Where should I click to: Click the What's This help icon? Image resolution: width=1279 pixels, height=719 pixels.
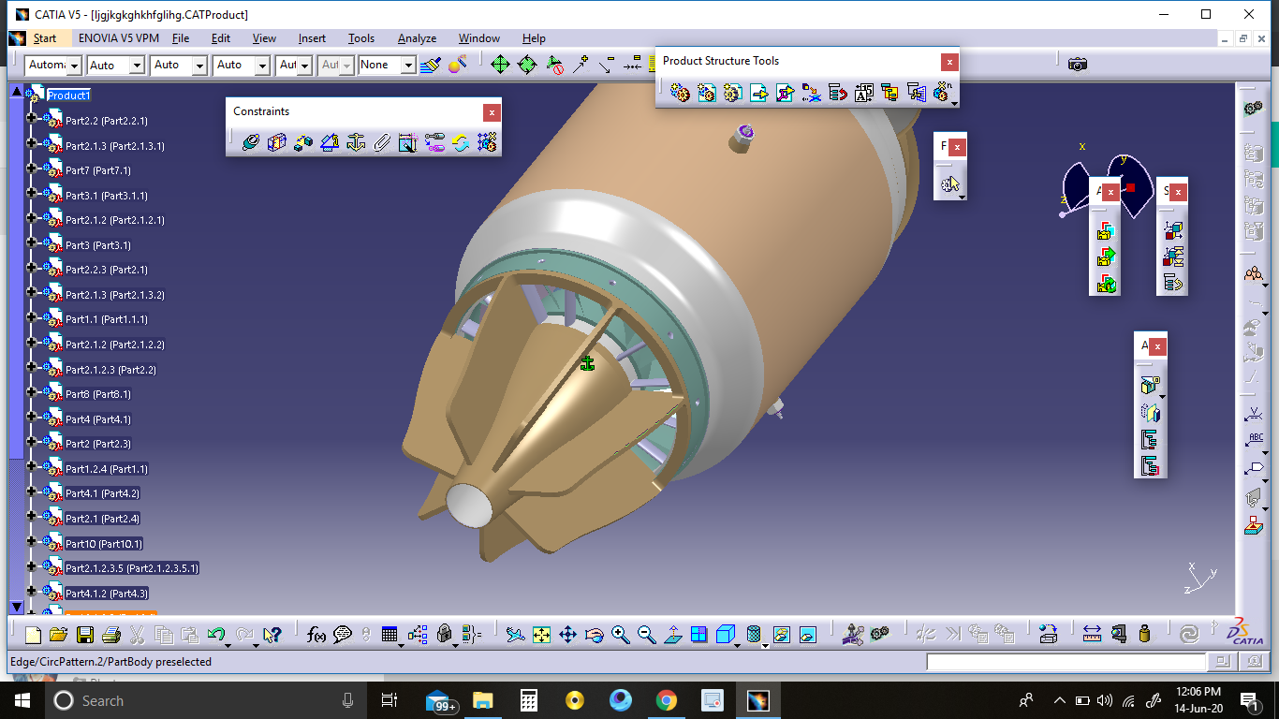click(272, 635)
